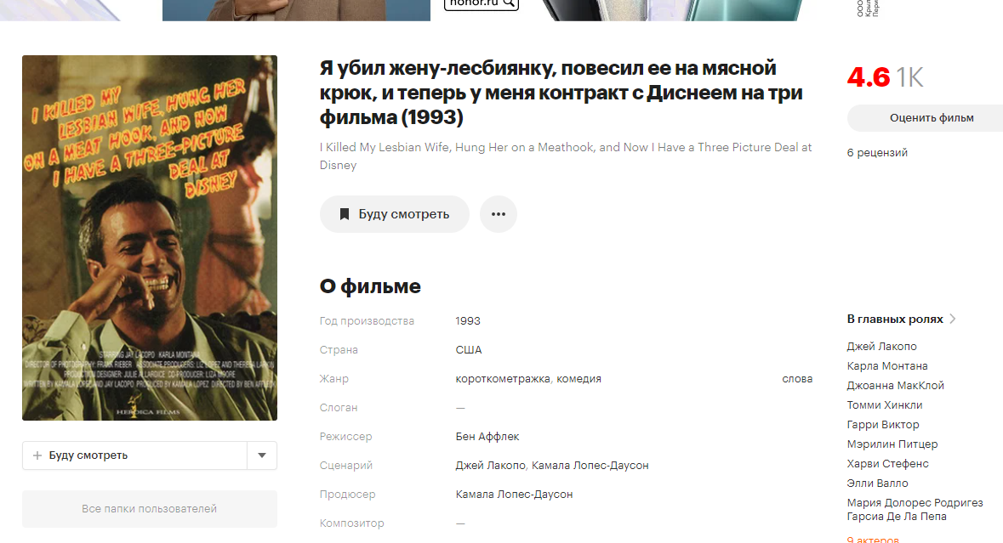This screenshot has height=543, width=1003.
Task: Open actor Харви Стефенс page
Action: (x=888, y=464)
